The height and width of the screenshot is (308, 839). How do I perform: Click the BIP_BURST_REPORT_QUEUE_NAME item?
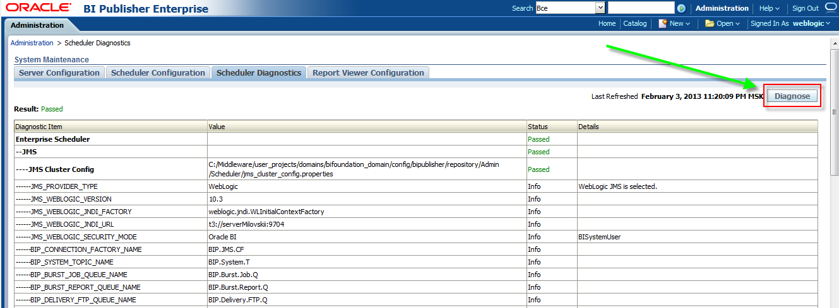point(78,287)
